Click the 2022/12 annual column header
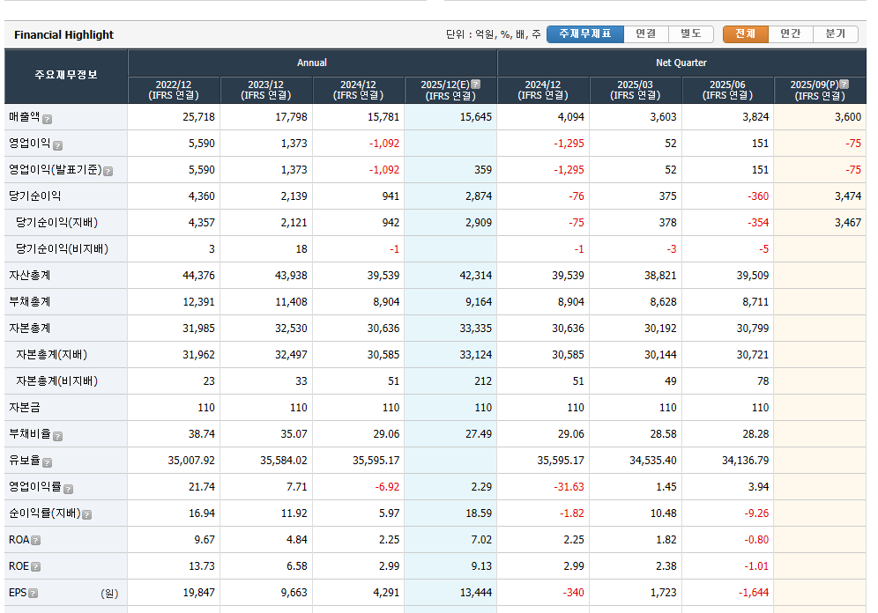The width and height of the screenshot is (878, 613). (x=174, y=90)
